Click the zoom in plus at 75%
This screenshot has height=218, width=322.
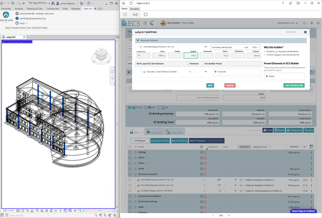[x=229, y=216]
